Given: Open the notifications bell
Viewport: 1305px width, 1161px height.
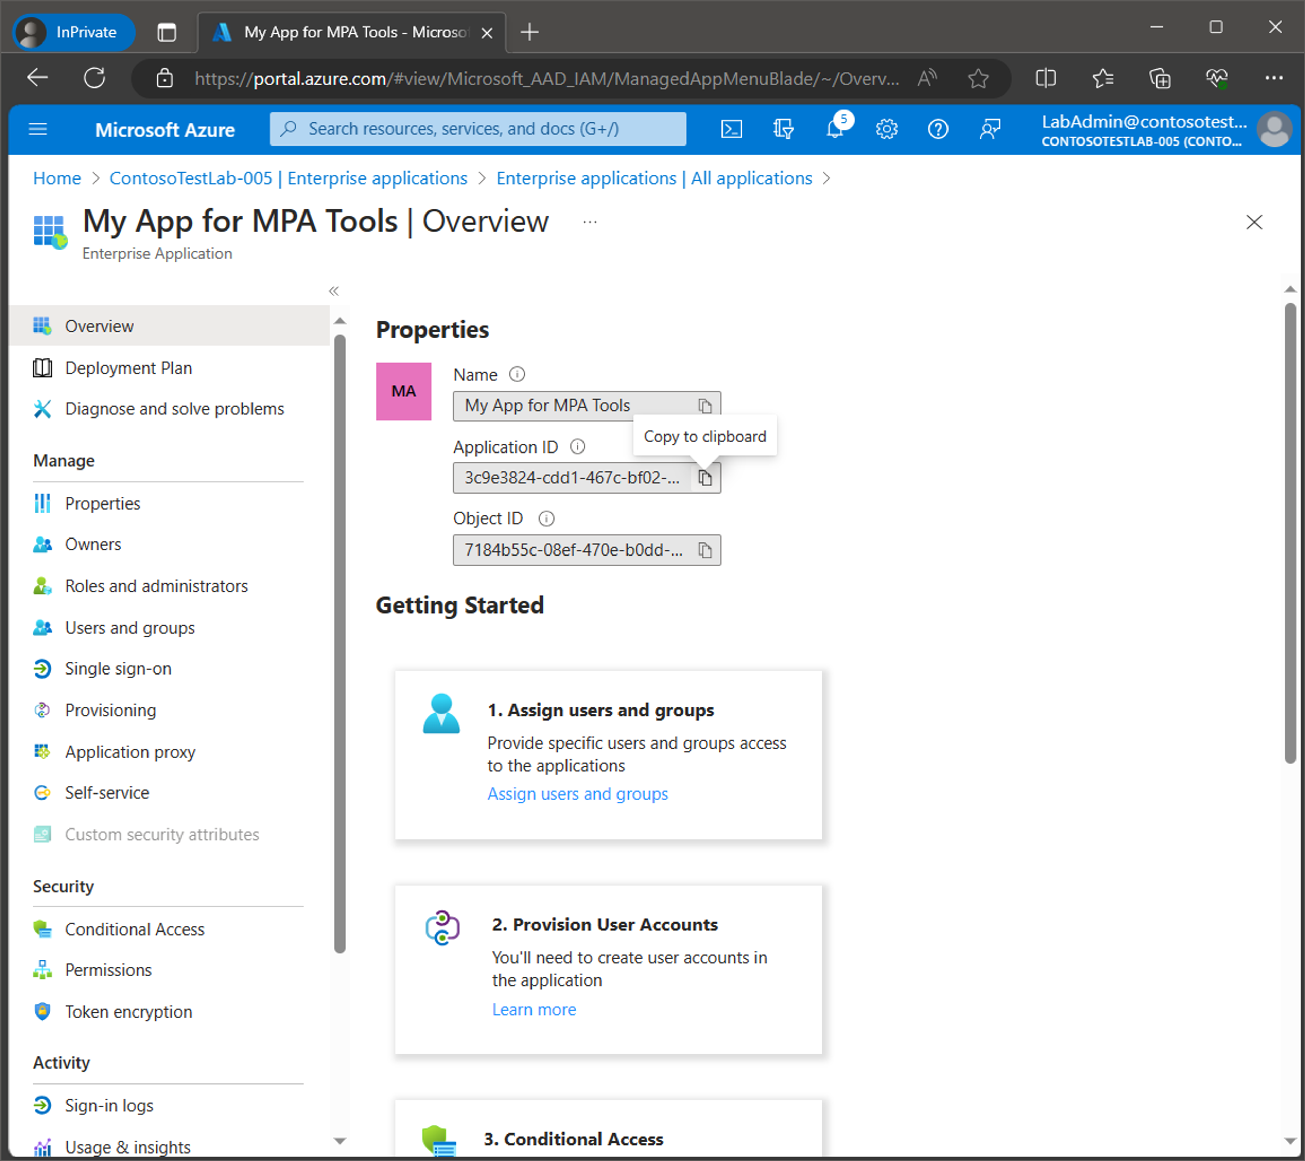Looking at the screenshot, I should coord(835,130).
